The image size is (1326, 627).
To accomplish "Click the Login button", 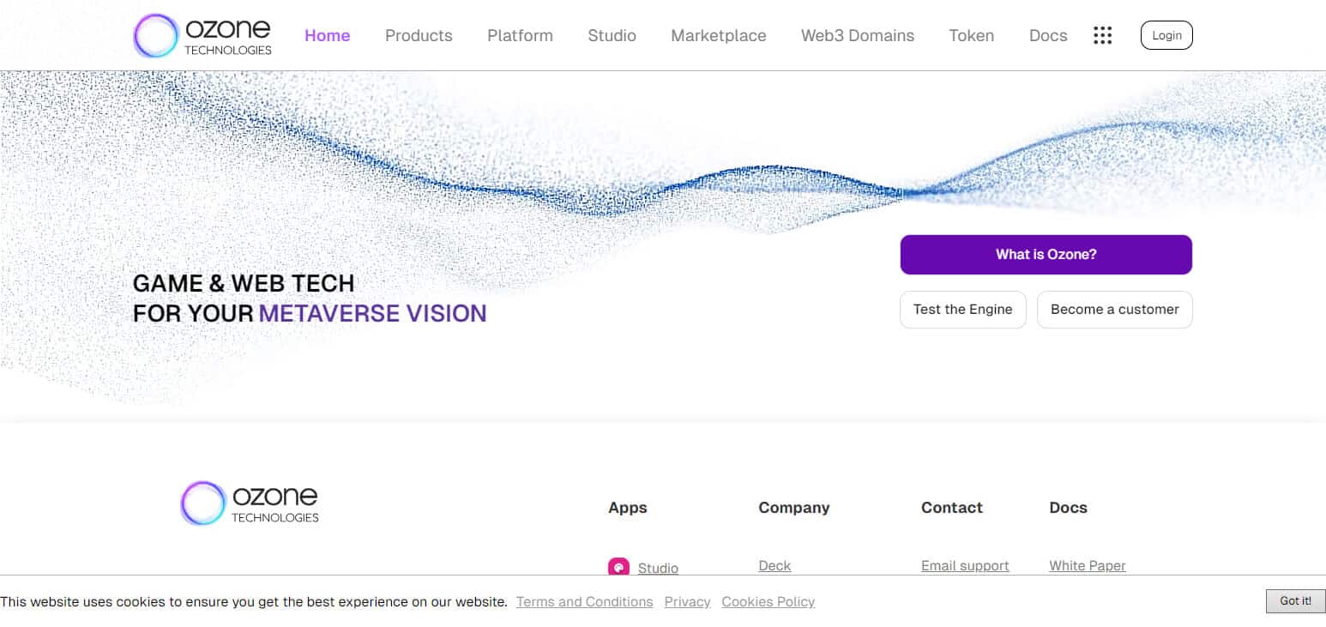I will (x=1166, y=35).
